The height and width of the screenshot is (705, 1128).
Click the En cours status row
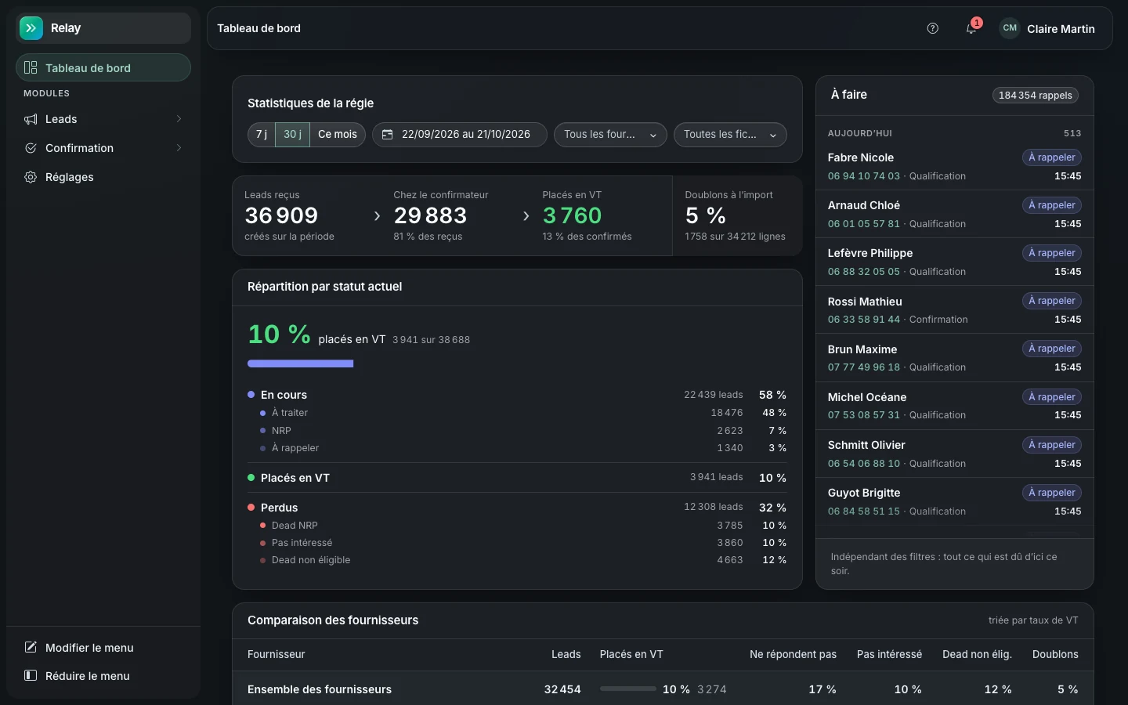(517, 395)
